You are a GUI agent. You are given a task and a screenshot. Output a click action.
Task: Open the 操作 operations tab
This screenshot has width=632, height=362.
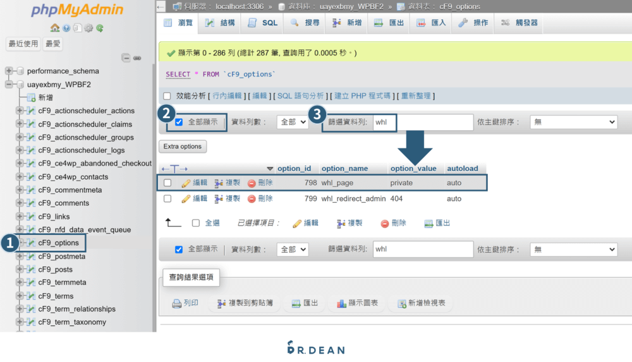click(473, 23)
